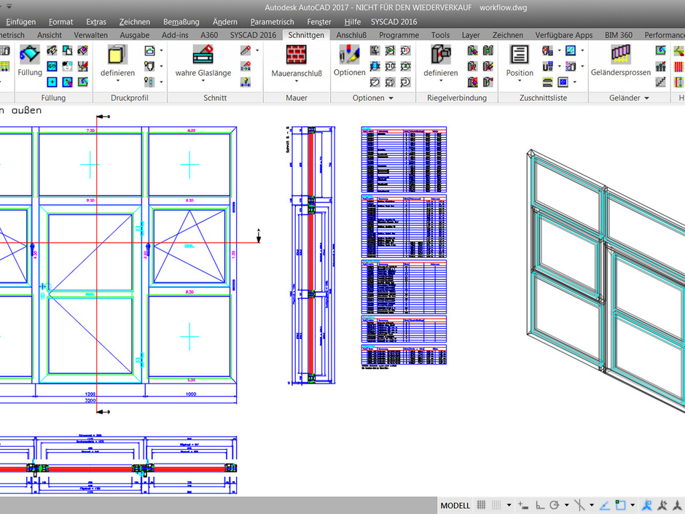The image size is (685, 514).
Task: Select the wahre Glaslänge section tool
Action: pos(203,58)
